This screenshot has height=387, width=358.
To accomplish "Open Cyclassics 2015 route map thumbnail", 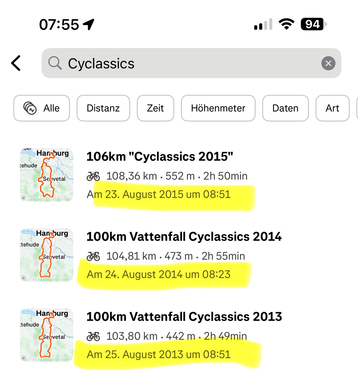I will (x=47, y=175).
